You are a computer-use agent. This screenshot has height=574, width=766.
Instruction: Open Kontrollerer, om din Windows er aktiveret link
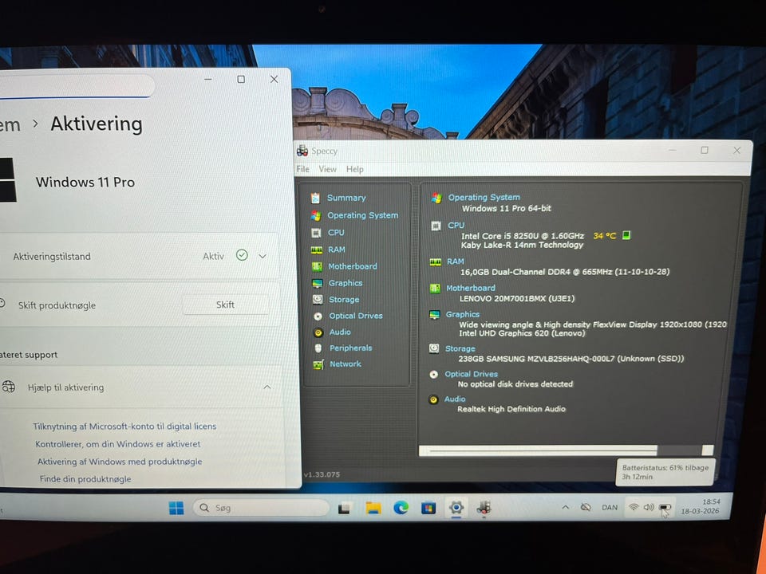pos(118,444)
